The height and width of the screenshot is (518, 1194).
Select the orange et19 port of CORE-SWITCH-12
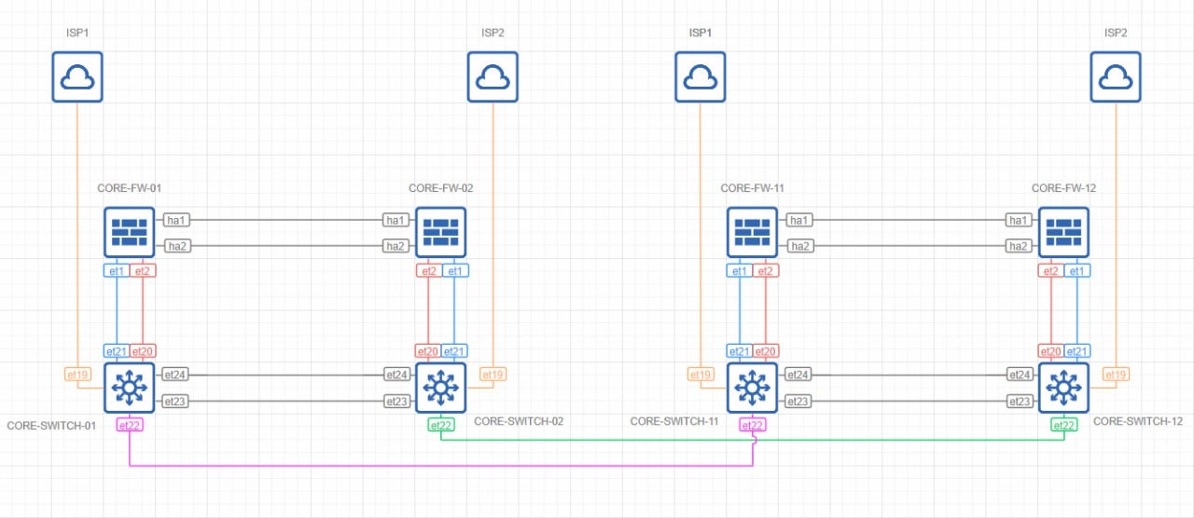click(1116, 375)
